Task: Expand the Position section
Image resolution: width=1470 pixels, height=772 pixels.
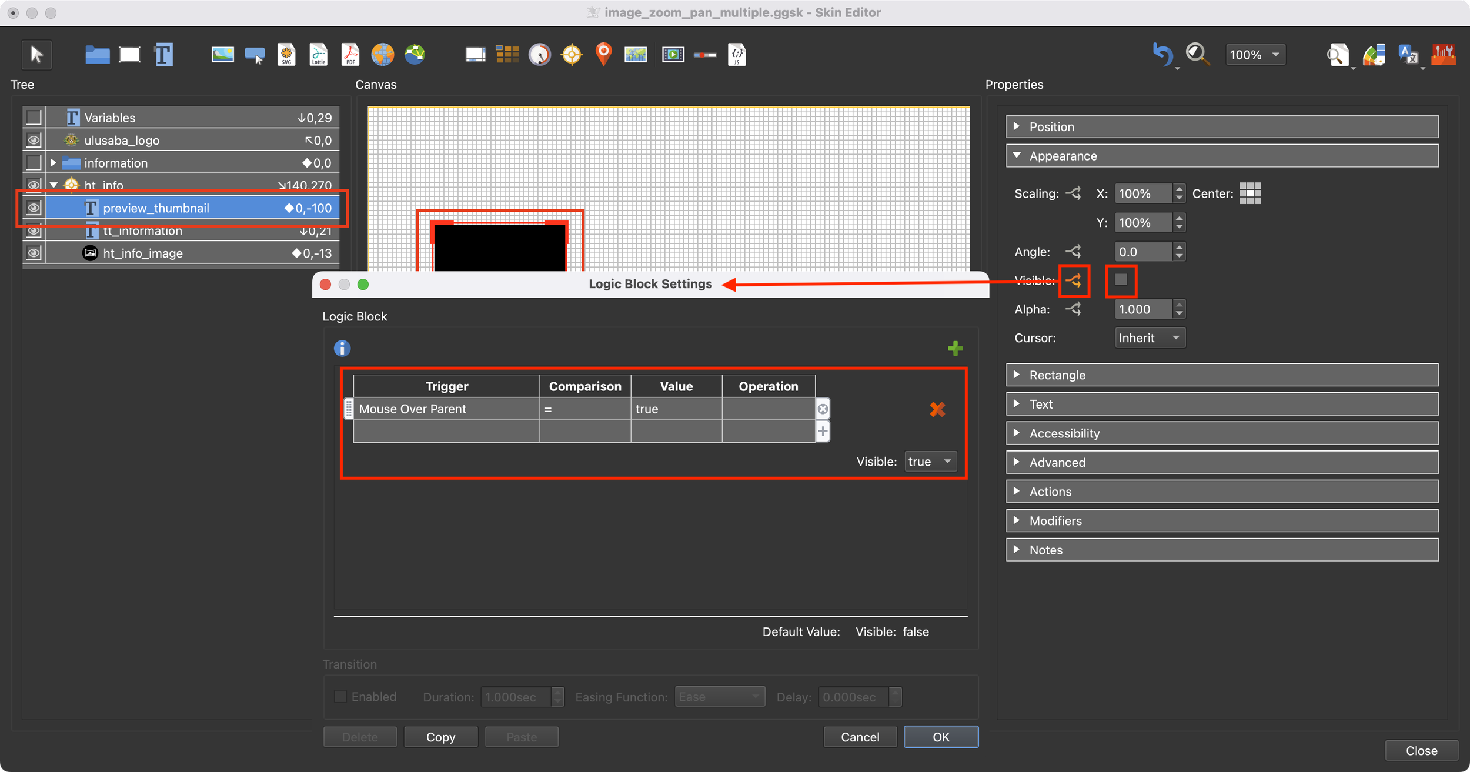Action: point(1222,127)
